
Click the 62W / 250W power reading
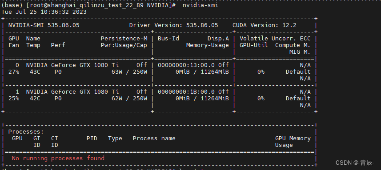coord(129,98)
